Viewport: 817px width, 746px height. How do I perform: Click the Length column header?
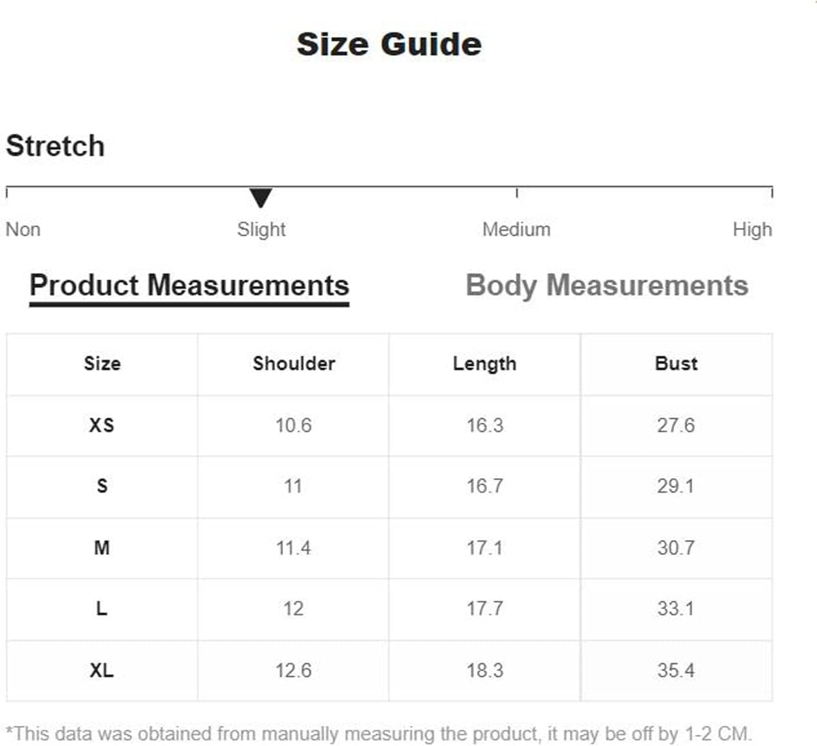tap(484, 364)
